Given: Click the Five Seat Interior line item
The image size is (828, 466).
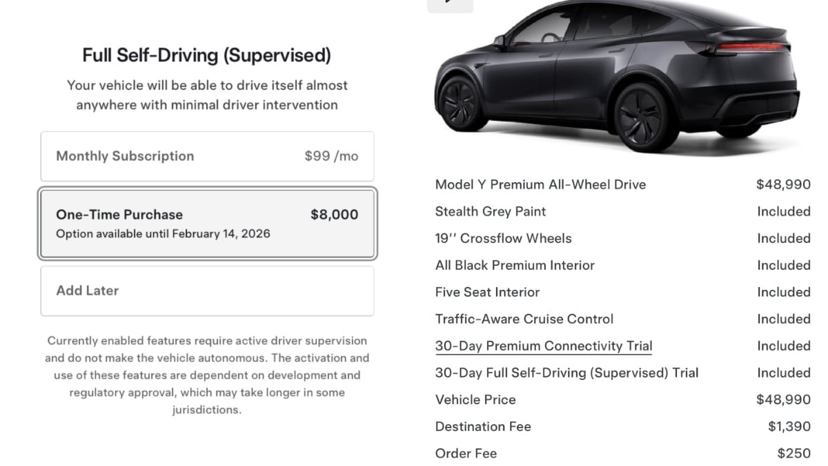Looking at the screenshot, I should click(x=487, y=292).
